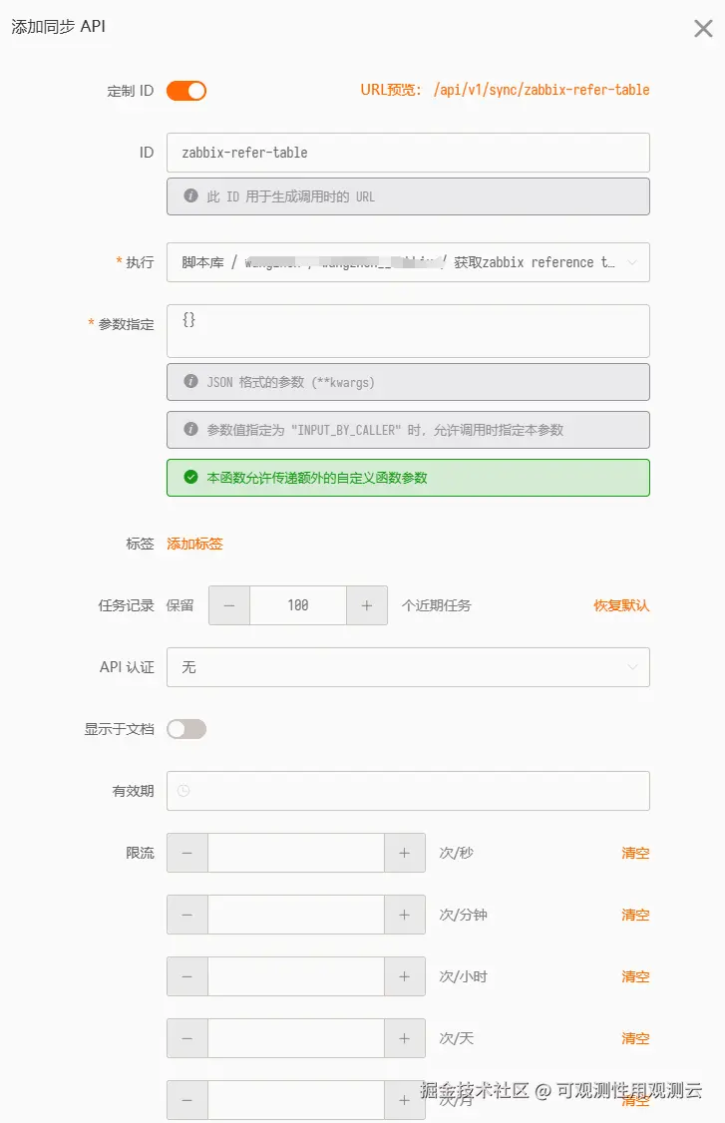The image size is (725, 1123).
Task: Enable the 显示于文档 switch
Action: (x=186, y=729)
